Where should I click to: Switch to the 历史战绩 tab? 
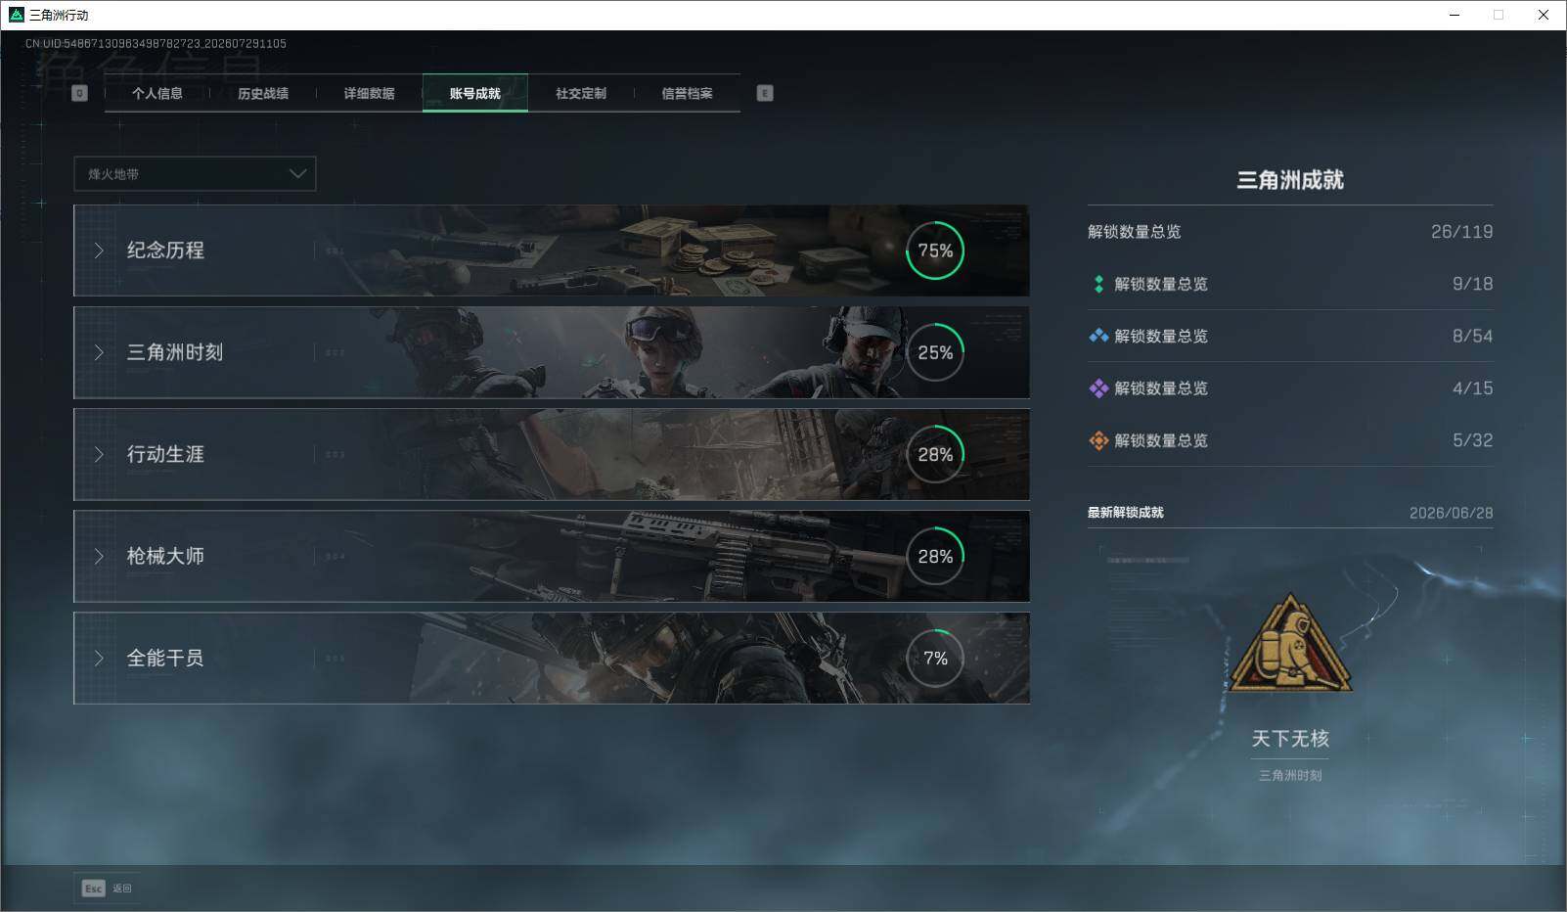pyautogui.click(x=263, y=93)
